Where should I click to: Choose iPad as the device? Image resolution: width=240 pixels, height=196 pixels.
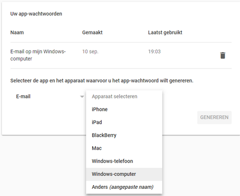(x=124, y=122)
